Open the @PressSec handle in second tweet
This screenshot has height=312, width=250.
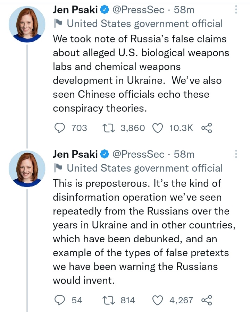tap(138, 154)
